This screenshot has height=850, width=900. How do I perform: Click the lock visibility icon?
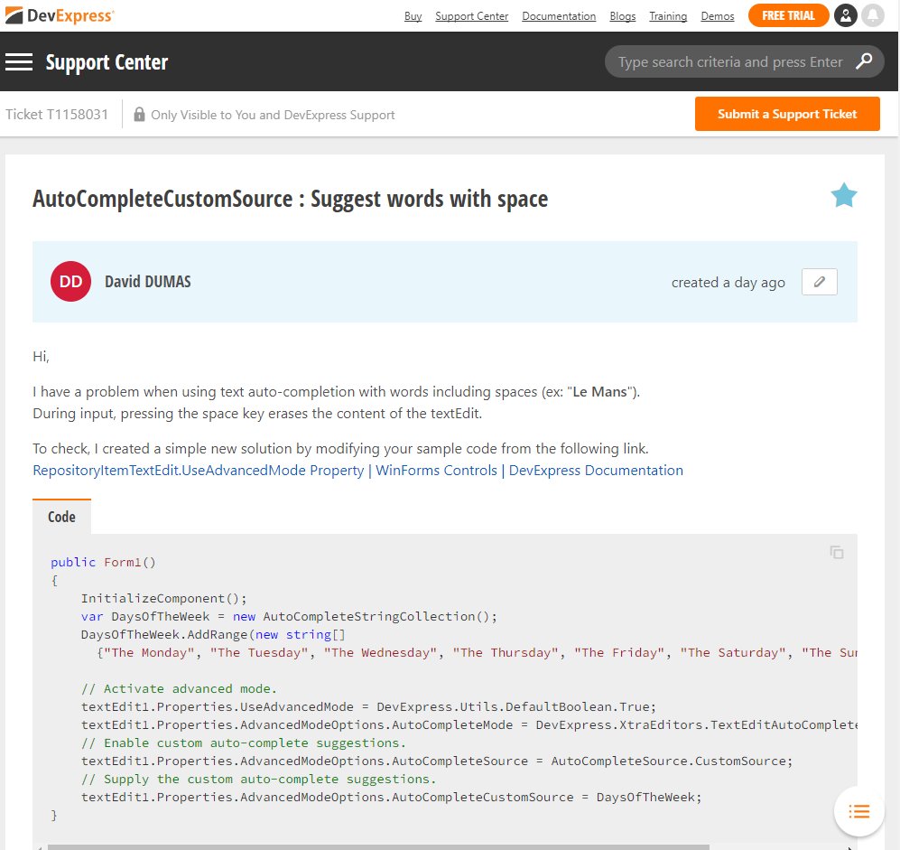(139, 115)
